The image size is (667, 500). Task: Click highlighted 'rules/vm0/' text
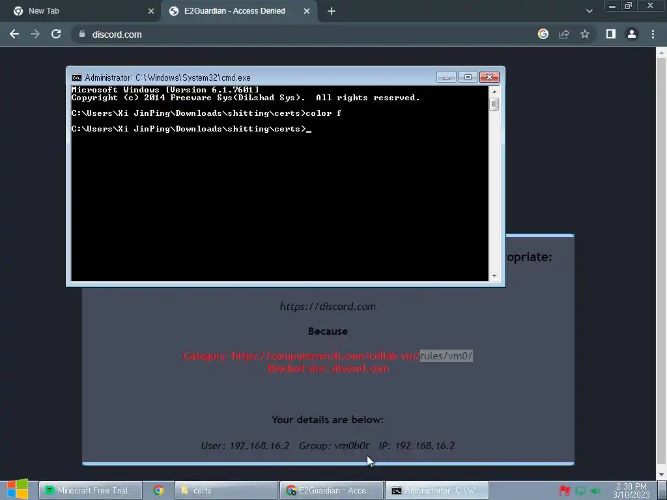click(x=446, y=356)
